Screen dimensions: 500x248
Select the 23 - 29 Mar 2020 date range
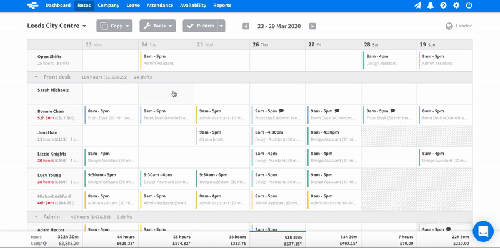[279, 26]
